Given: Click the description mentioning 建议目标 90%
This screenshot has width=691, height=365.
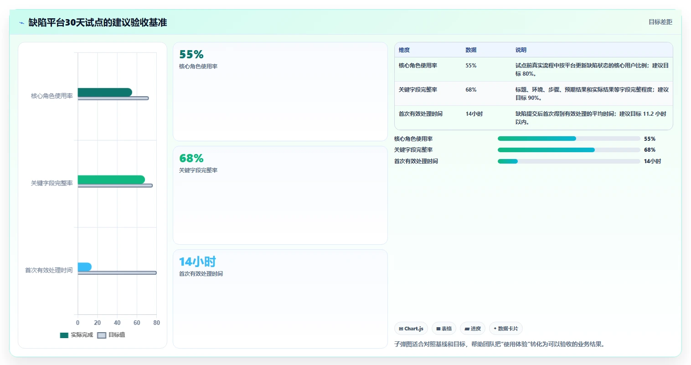Looking at the screenshot, I should coord(592,94).
